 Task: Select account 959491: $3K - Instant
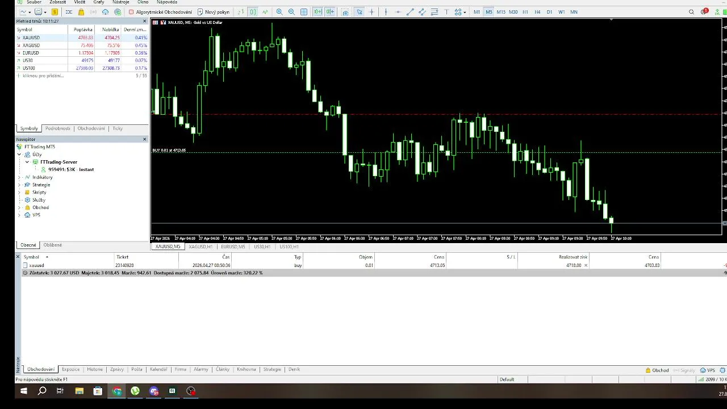70,169
